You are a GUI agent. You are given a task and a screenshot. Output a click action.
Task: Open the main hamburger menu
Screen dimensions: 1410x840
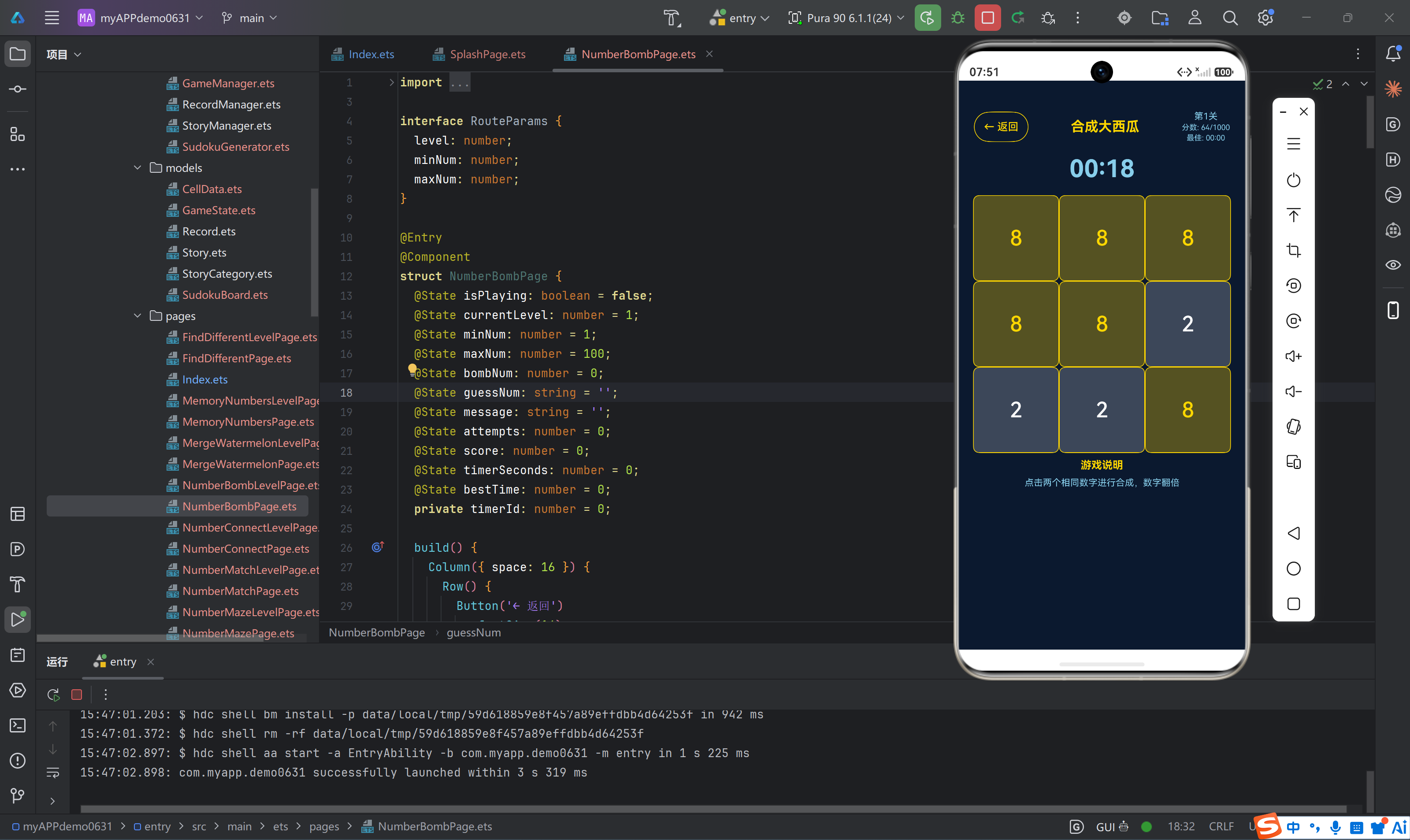[52, 18]
